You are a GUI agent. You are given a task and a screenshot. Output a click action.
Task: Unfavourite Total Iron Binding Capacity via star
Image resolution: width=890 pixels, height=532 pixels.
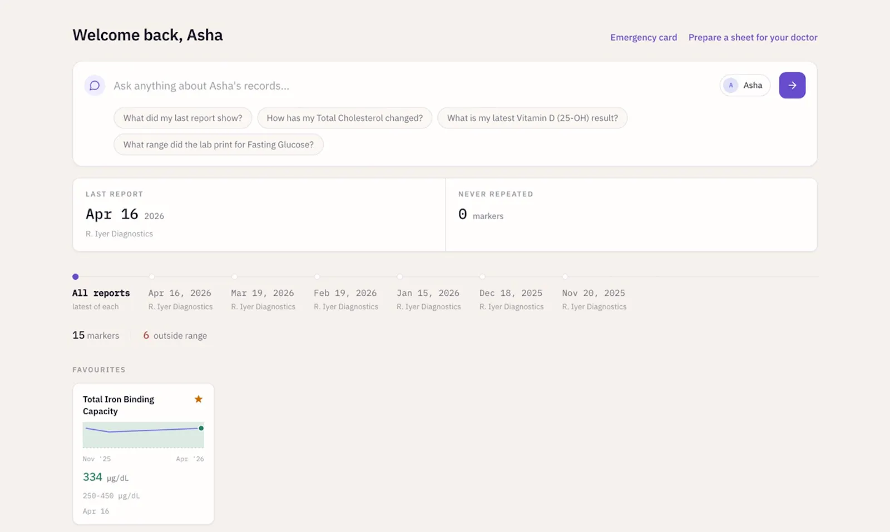coord(199,399)
